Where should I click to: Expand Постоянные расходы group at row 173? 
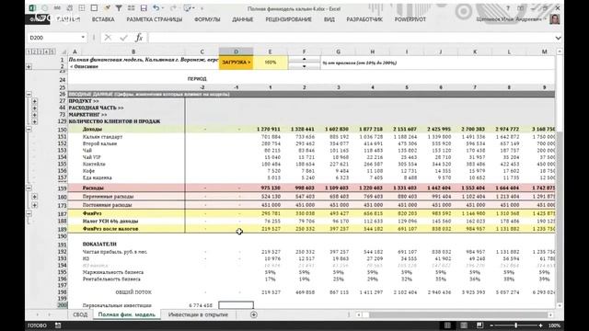35,205
